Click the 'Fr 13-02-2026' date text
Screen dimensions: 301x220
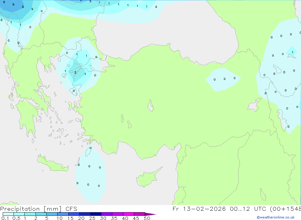click(x=199, y=209)
